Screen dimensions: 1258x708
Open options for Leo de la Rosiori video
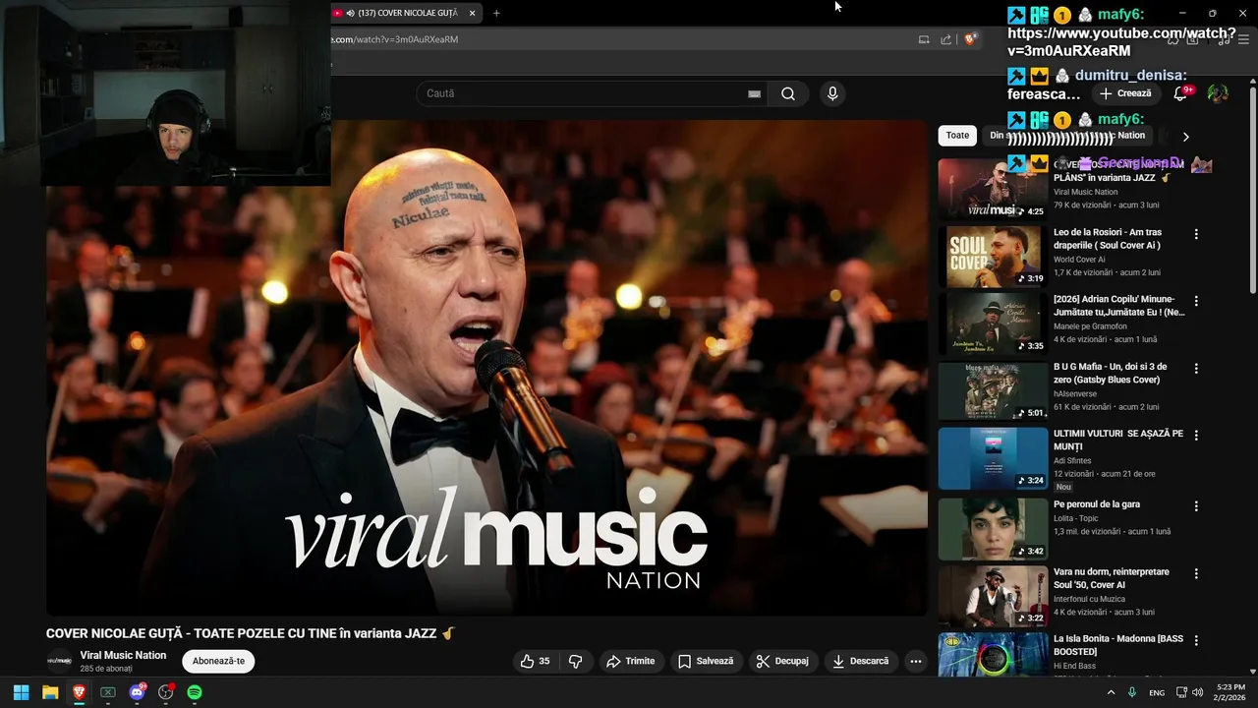click(x=1196, y=234)
